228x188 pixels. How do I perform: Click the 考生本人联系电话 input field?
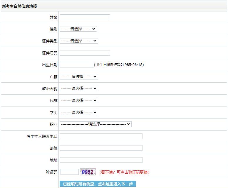click(x=101, y=136)
